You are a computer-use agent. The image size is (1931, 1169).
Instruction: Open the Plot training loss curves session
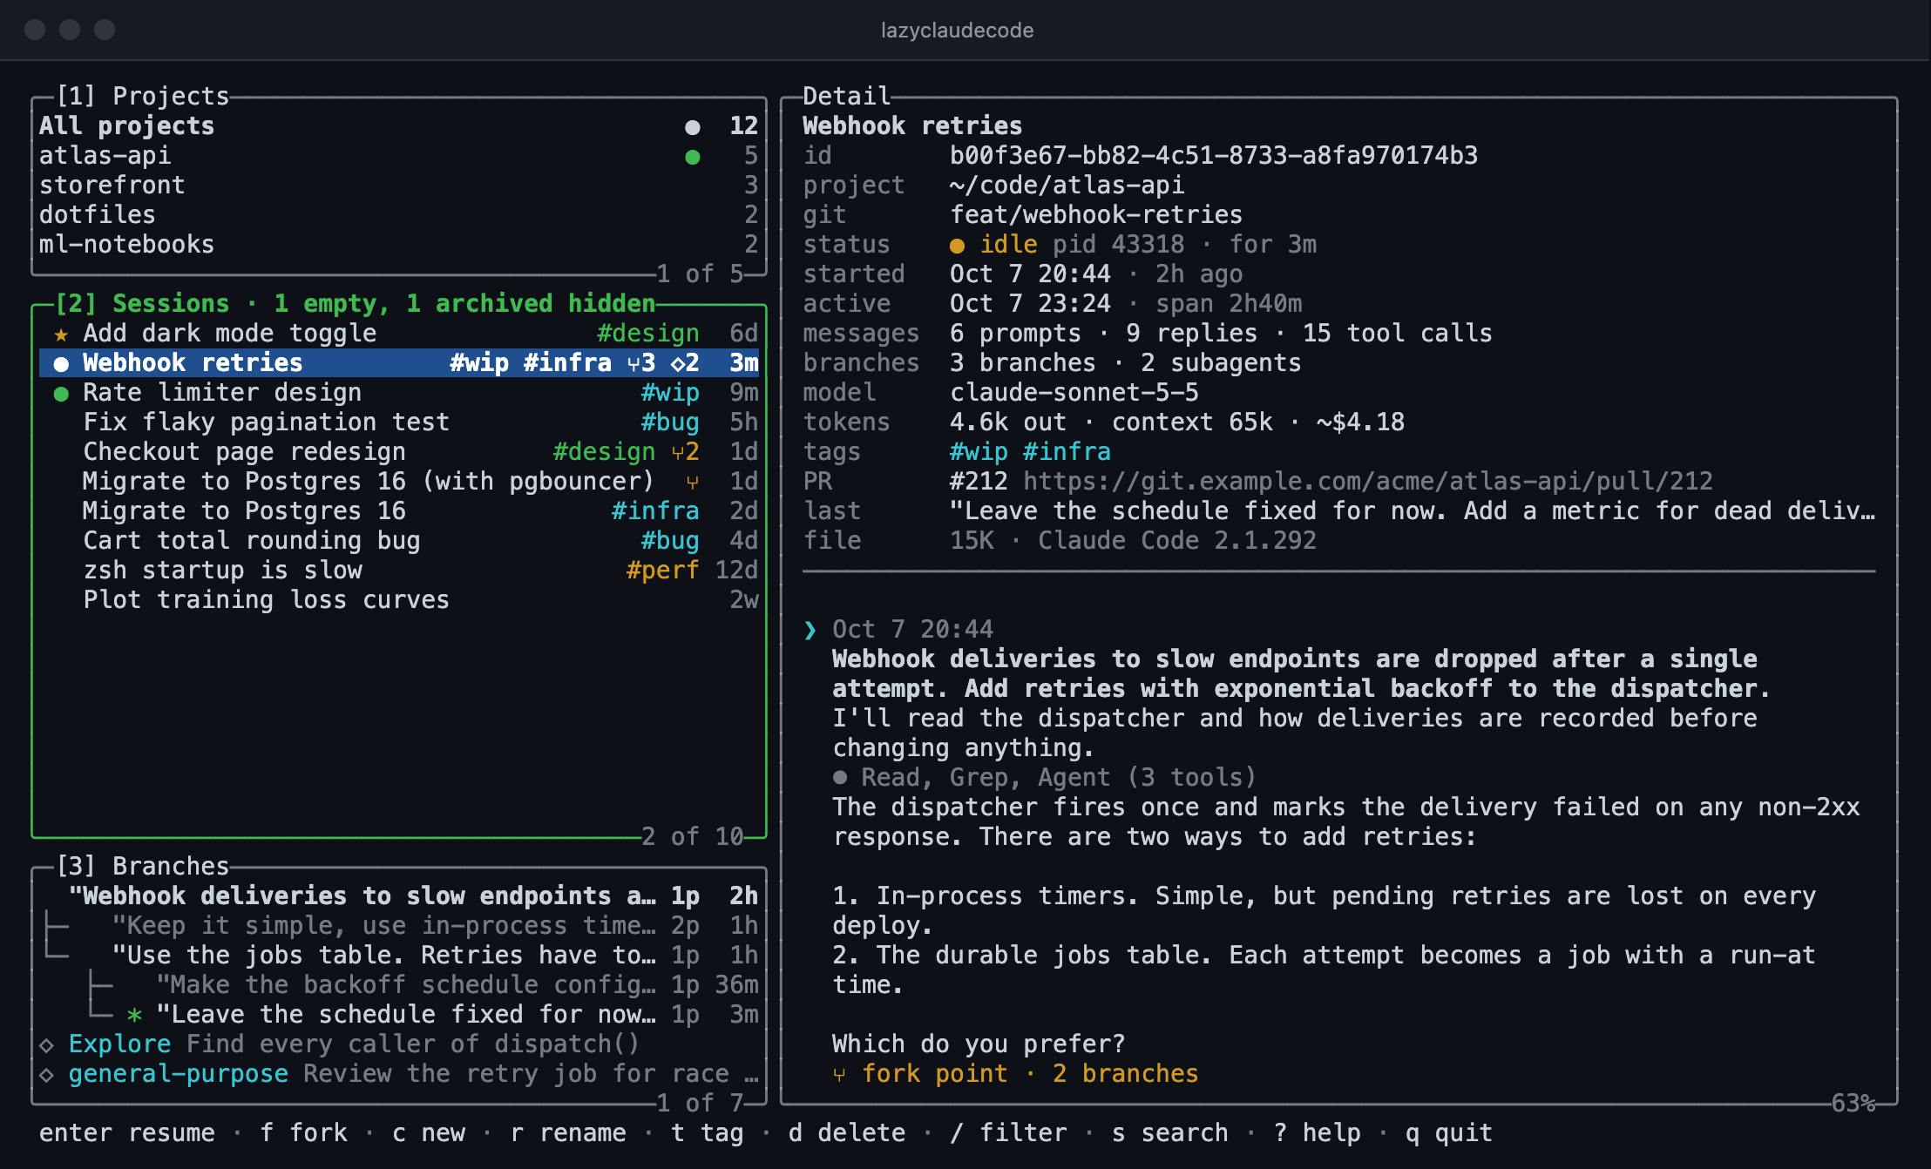tap(398, 601)
